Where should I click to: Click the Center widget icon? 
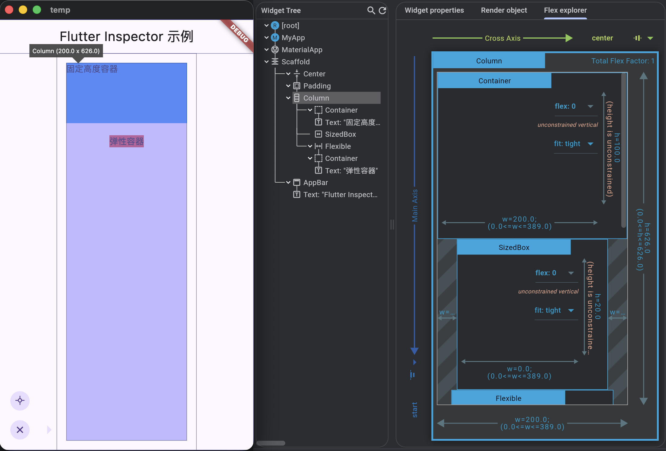297,74
